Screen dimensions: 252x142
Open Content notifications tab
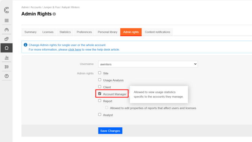tap(158, 32)
